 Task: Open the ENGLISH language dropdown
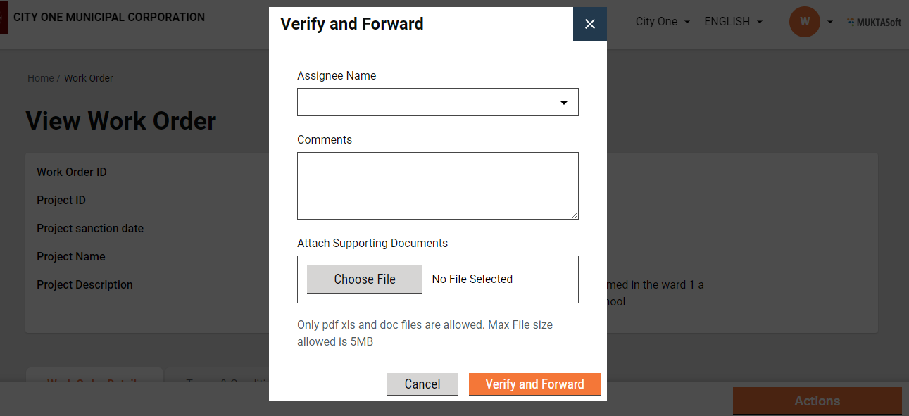[733, 22]
